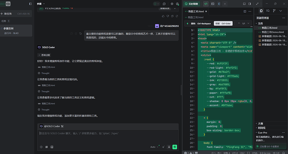Undo to the user message

(x=81, y=34)
